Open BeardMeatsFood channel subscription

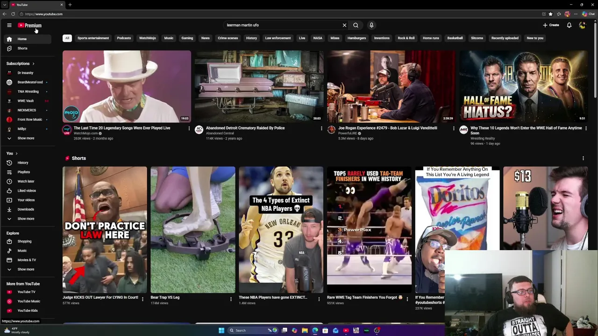pyautogui.click(x=27, y=82)
